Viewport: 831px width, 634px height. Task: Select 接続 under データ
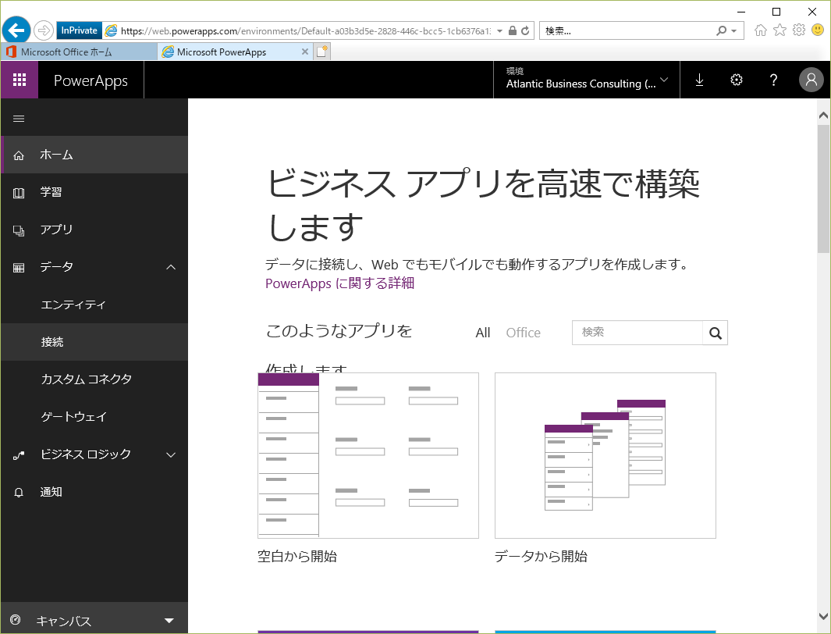(94, 342)
